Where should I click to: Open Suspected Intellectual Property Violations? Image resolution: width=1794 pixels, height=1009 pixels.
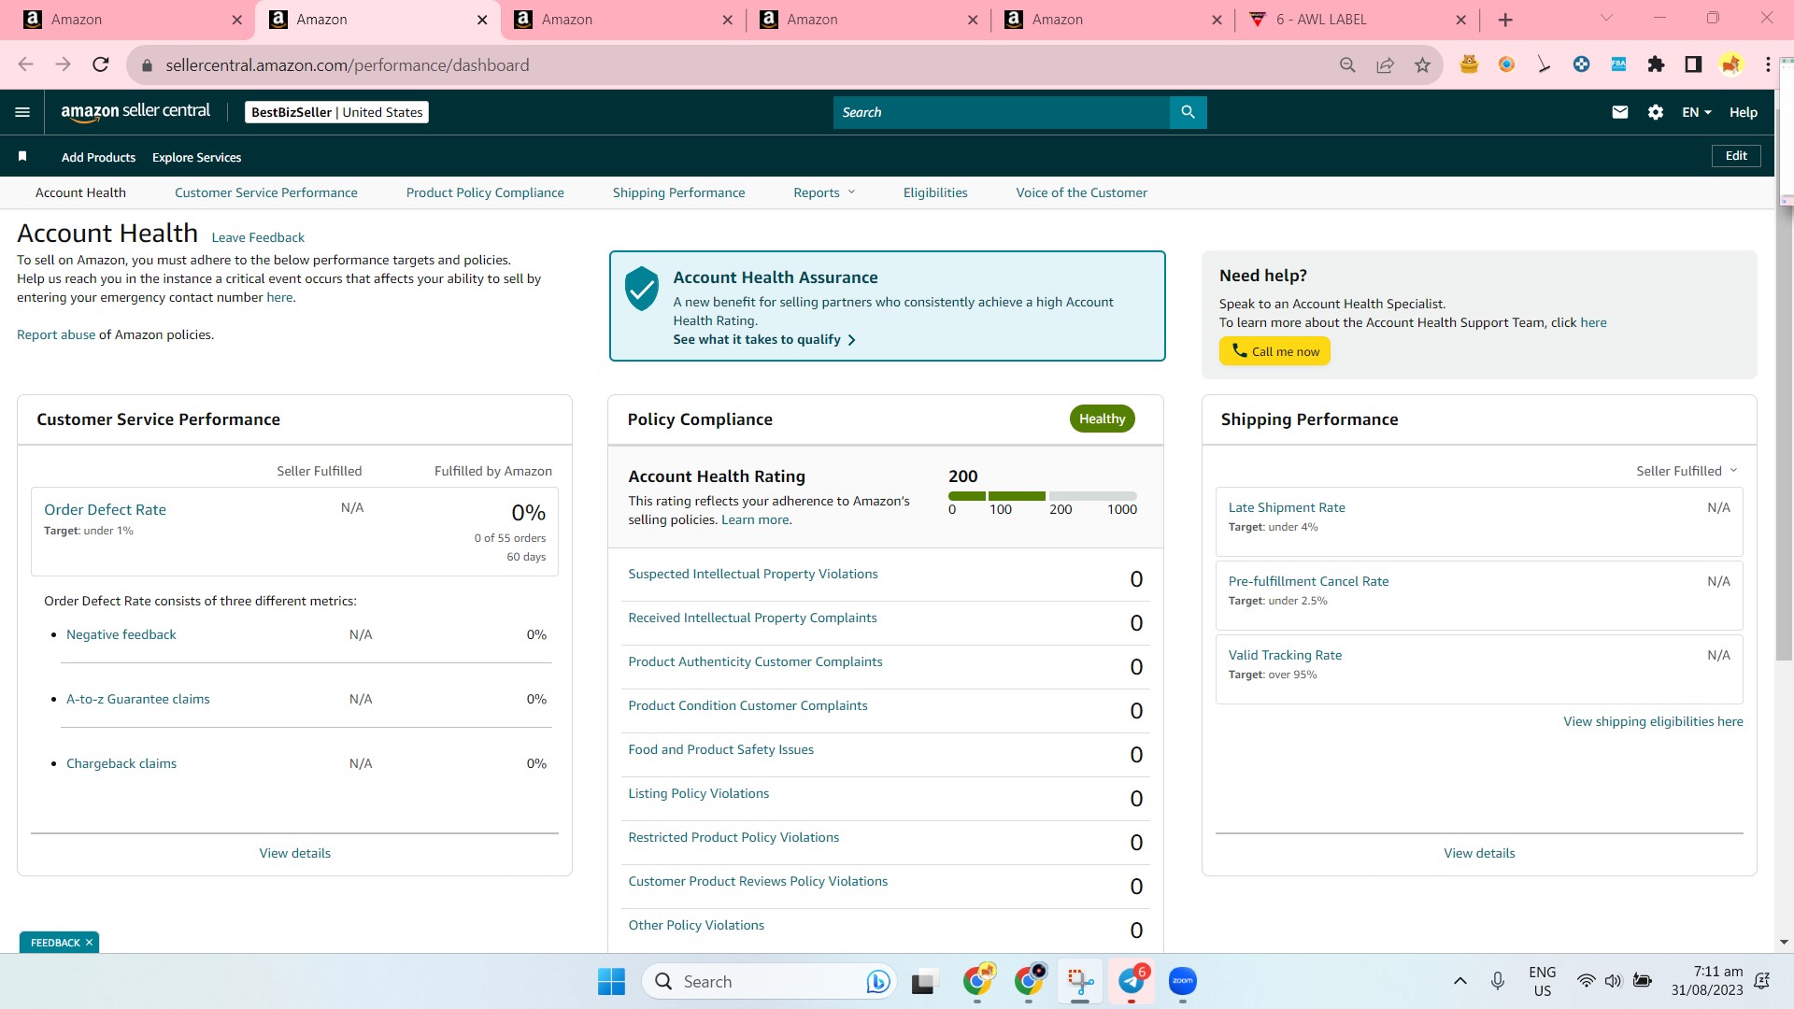click(x=753, y=574)
